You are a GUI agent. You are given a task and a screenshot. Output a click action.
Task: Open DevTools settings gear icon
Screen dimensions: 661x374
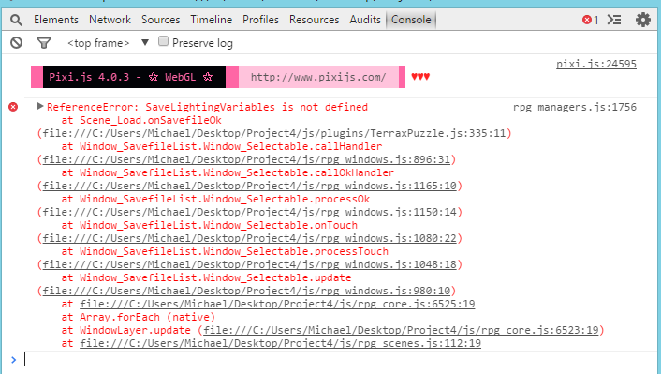pyautogui.click(x=643, y=20)
